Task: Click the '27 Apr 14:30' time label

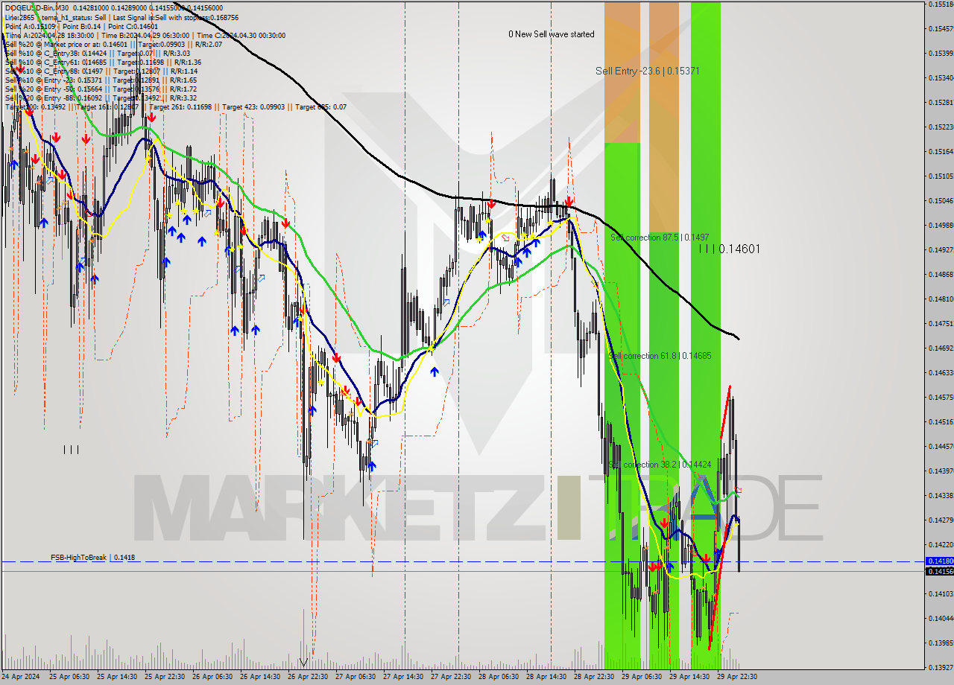Action: (x=403, y=677)
